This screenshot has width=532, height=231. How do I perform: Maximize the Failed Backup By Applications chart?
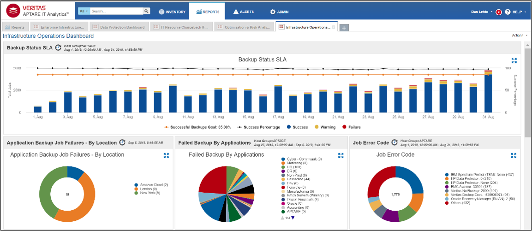(341, 155)
